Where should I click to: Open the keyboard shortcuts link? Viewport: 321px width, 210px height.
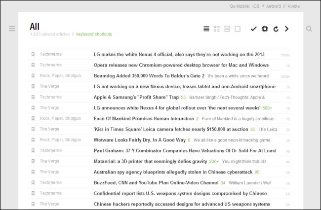pos(94,34)
